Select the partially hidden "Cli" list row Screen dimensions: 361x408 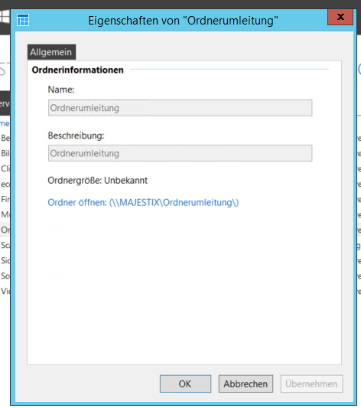(x=5, y=168)
